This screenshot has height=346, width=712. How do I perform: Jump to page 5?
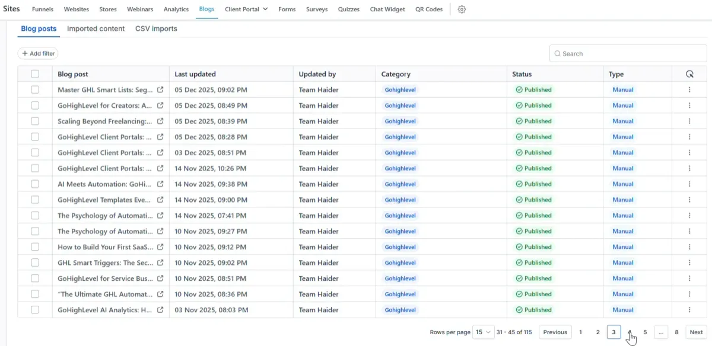click(x=645, y=332)
